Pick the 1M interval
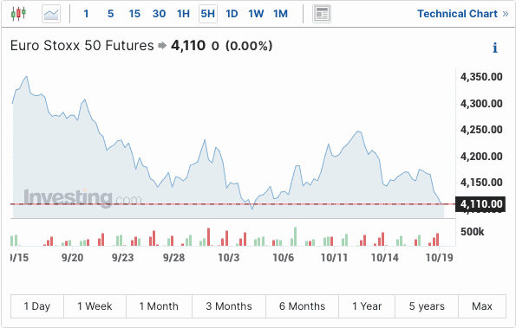The width and height of the screenshot is (516, 328). (280, 14)
